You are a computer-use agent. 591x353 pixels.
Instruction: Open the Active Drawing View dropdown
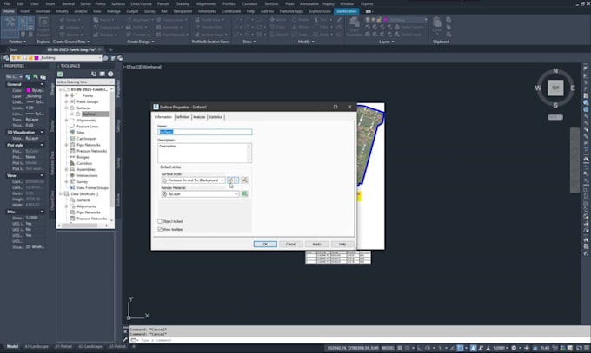point(85,82)
